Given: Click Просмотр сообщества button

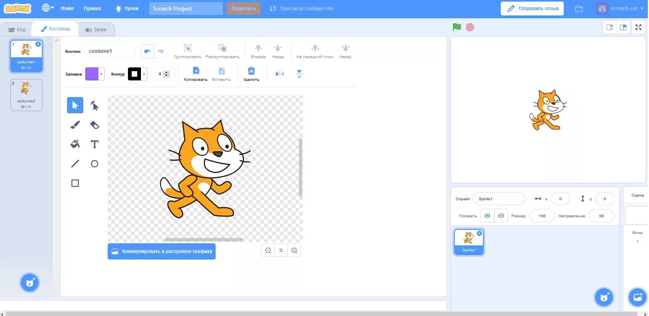Looking at the screenshot, I should (x=301, y=9).
